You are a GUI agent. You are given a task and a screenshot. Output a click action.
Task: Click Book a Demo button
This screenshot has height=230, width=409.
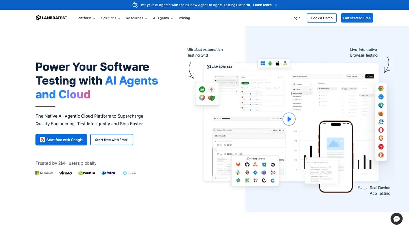(322, 18)
